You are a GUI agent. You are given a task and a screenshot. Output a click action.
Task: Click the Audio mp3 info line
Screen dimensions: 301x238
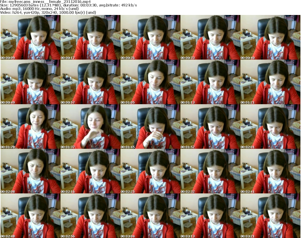(39, 9)
